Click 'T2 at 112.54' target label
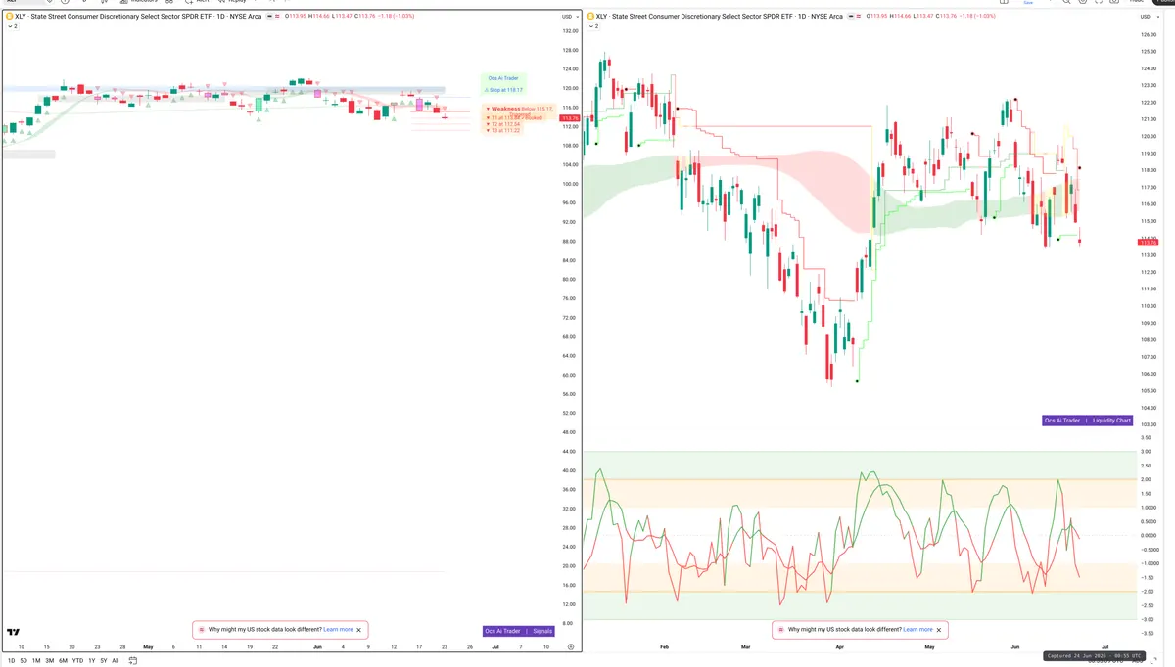 tap(505, 124)
